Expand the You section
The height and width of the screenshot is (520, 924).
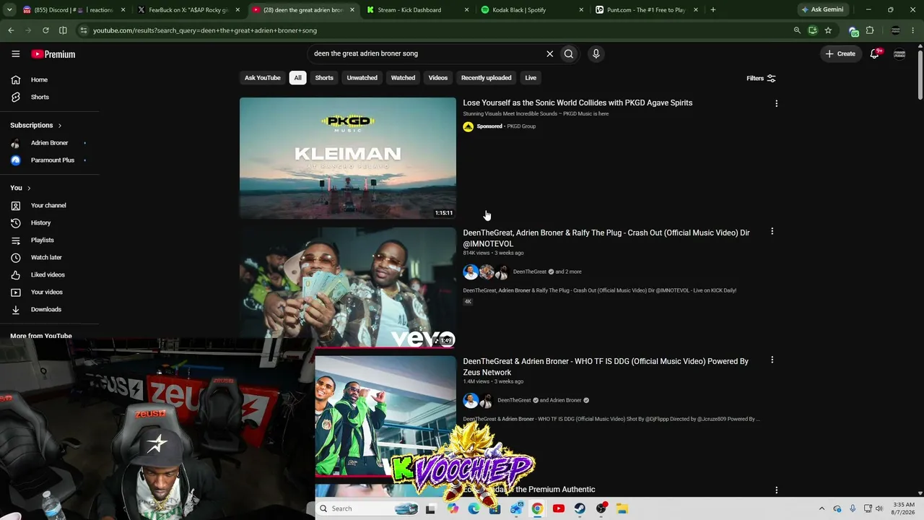tap(20, 188)
